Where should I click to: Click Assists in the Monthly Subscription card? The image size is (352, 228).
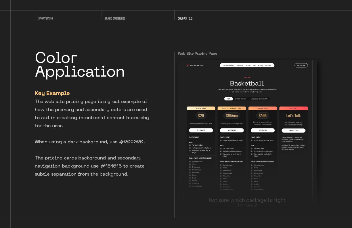coord(225,184)
